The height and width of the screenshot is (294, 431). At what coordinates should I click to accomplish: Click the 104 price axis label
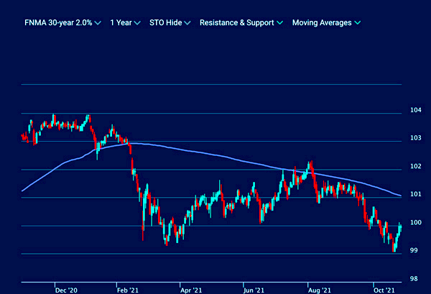[415, 110]
